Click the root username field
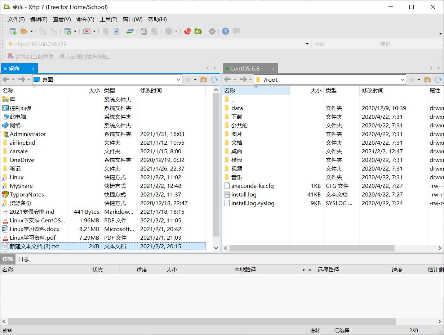Screen dimensions: 444x335 point(344,44)
